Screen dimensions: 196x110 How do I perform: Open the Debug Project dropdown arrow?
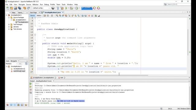pos(74,8)
